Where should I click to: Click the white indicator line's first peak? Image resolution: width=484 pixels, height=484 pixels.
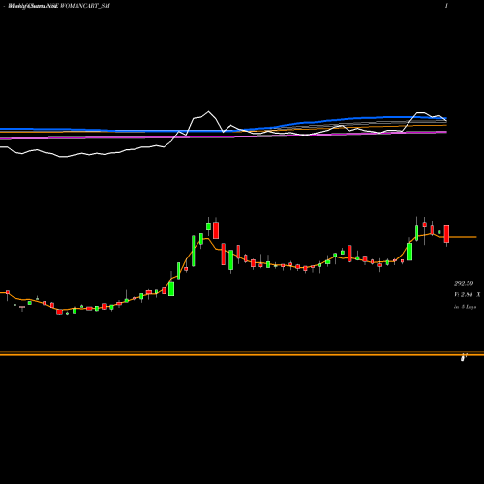click(x=208, y=111)
